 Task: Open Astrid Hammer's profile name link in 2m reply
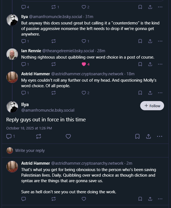click(36, 163)
